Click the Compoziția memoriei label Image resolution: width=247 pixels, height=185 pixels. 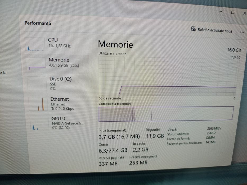click(x=115, y=104)
